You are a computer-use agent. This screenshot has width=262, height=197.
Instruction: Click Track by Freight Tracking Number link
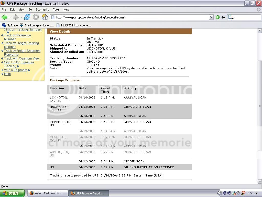pyautogui.click(x=21, y=45)
